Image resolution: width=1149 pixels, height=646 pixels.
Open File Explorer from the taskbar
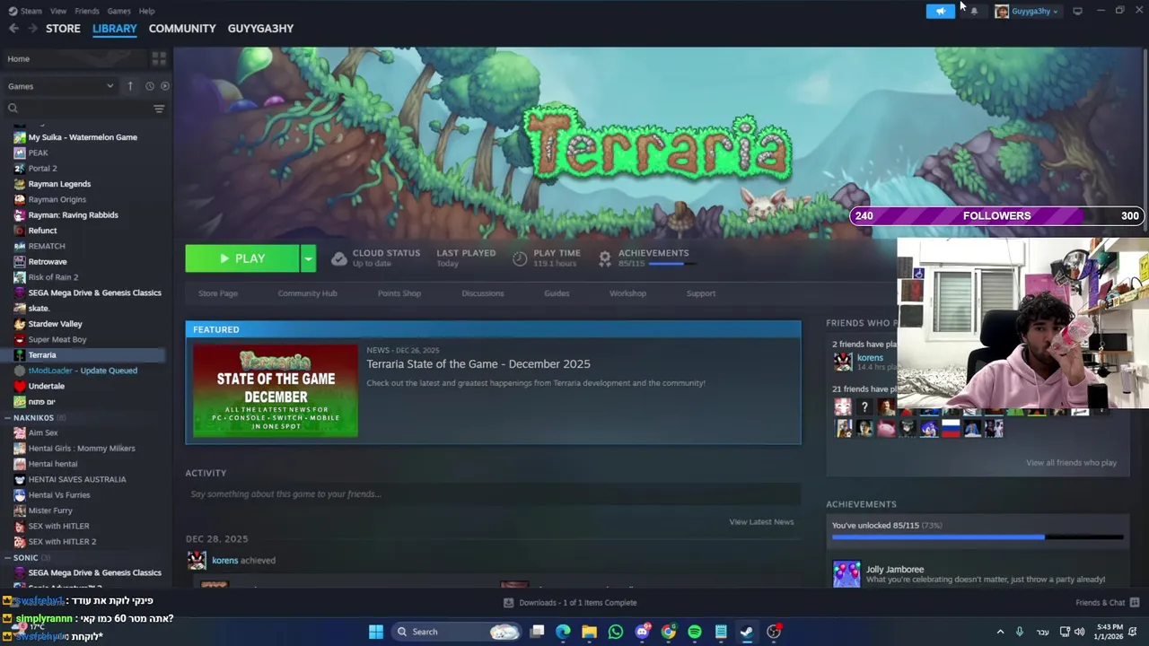[x=589, y=632]
